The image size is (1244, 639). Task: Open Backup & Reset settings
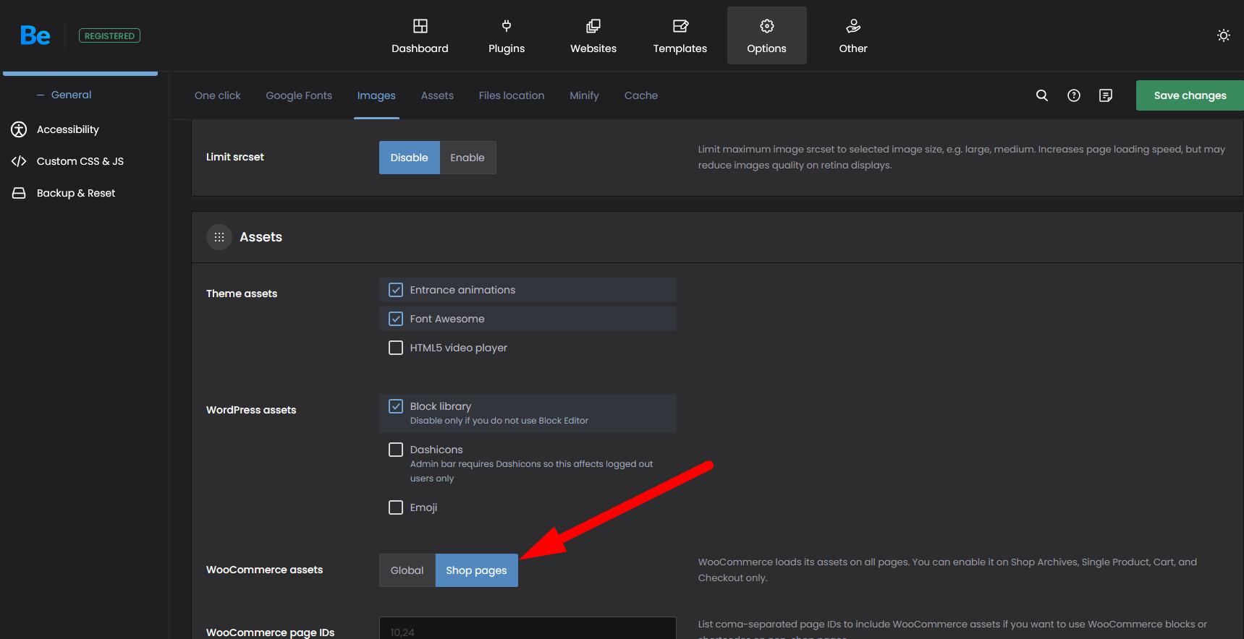[x=76, y=193]
